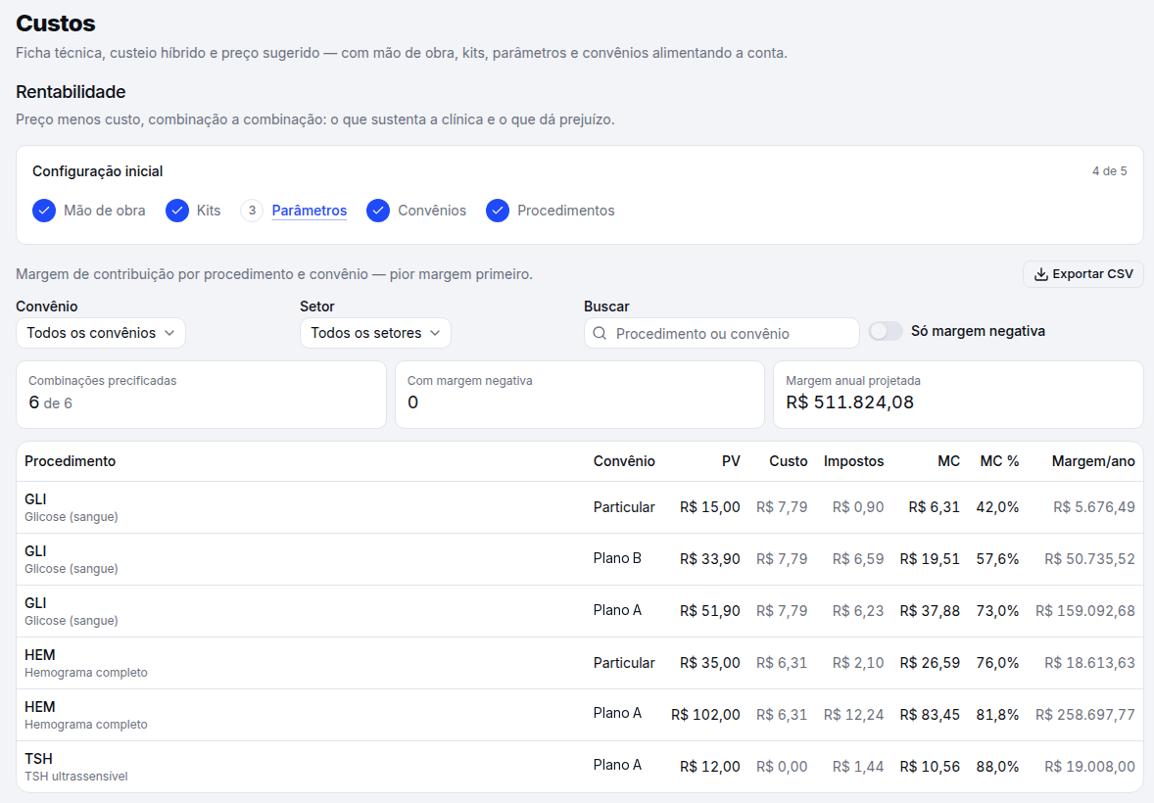Click the step 3 number circle
This screenshot has width=1154, height=803.
[x=252, y=211]
